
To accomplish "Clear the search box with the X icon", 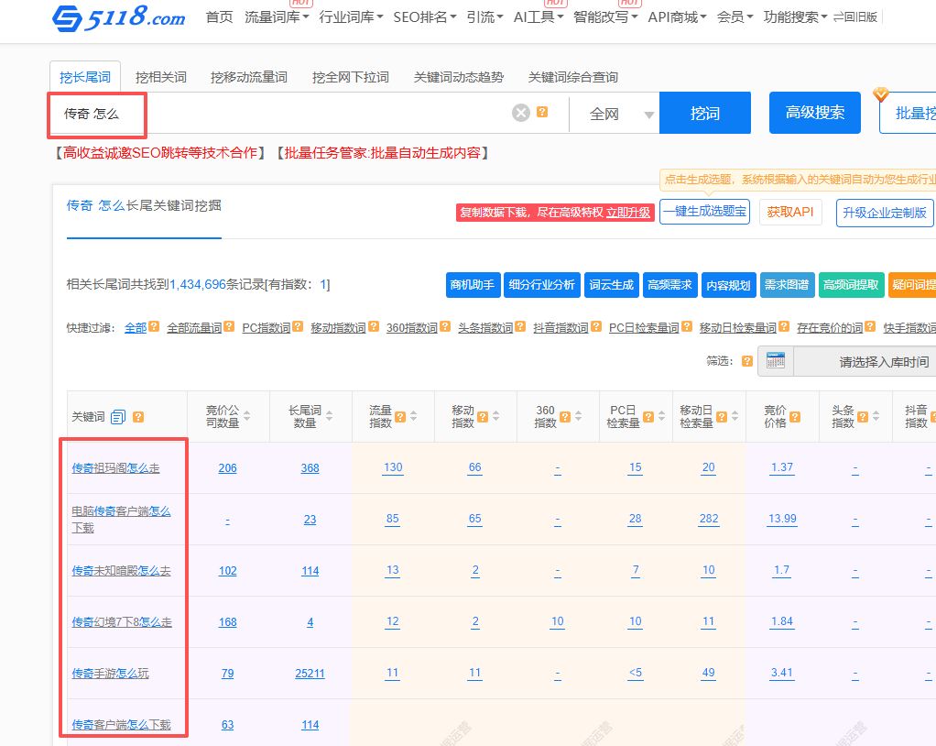I will pos(521,113).
